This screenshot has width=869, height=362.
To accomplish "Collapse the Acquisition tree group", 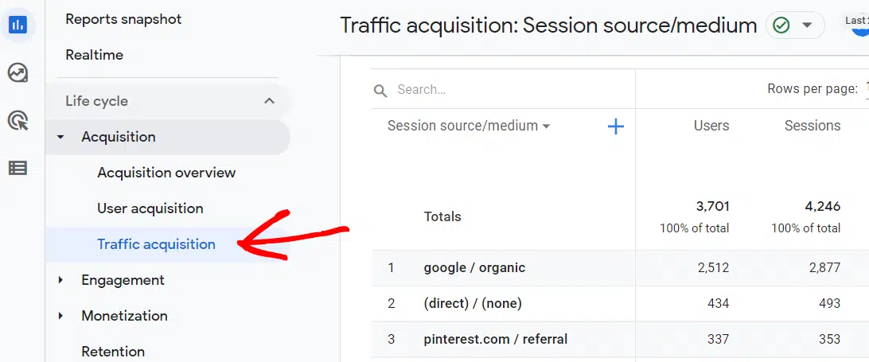I will tap(60, 138).
